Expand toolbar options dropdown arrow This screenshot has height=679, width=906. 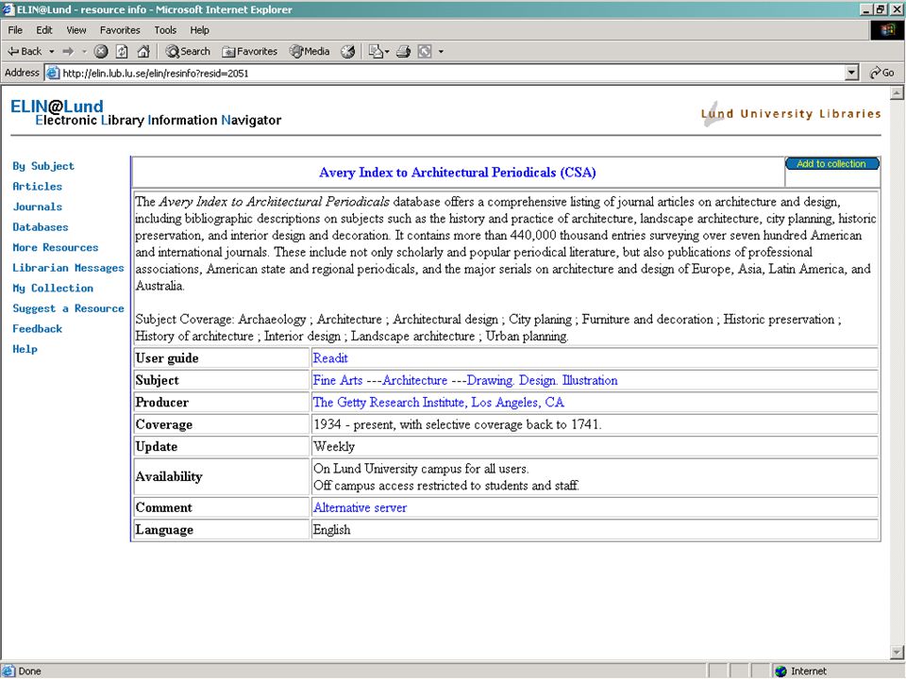[x=441, y=51]
